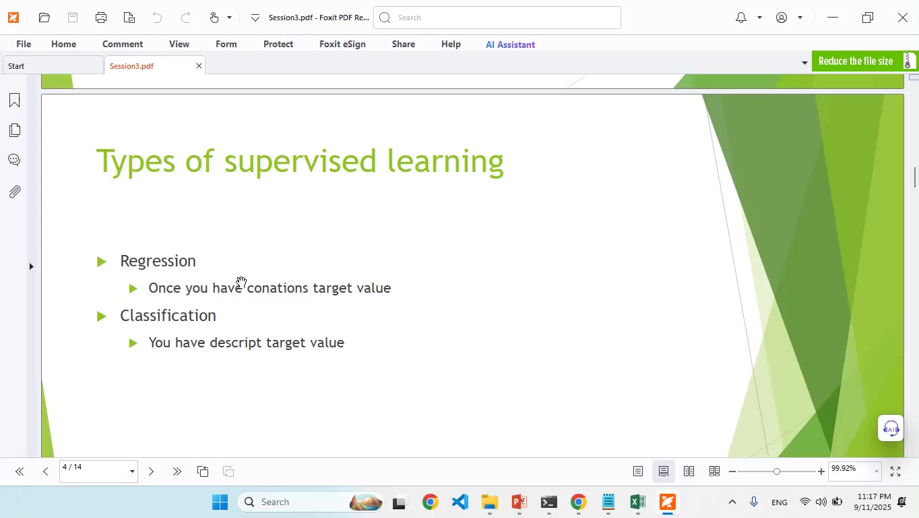Open the Print dialog from the toolbar
Screen dimensions: 919x518
coord(102,17)
